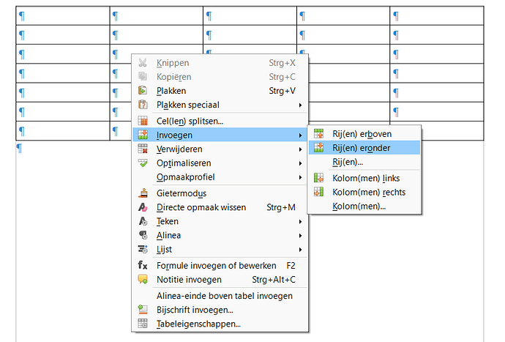Click the Rij(en) erboven row icon
This screenshot has height=342, width=505.
318,133
